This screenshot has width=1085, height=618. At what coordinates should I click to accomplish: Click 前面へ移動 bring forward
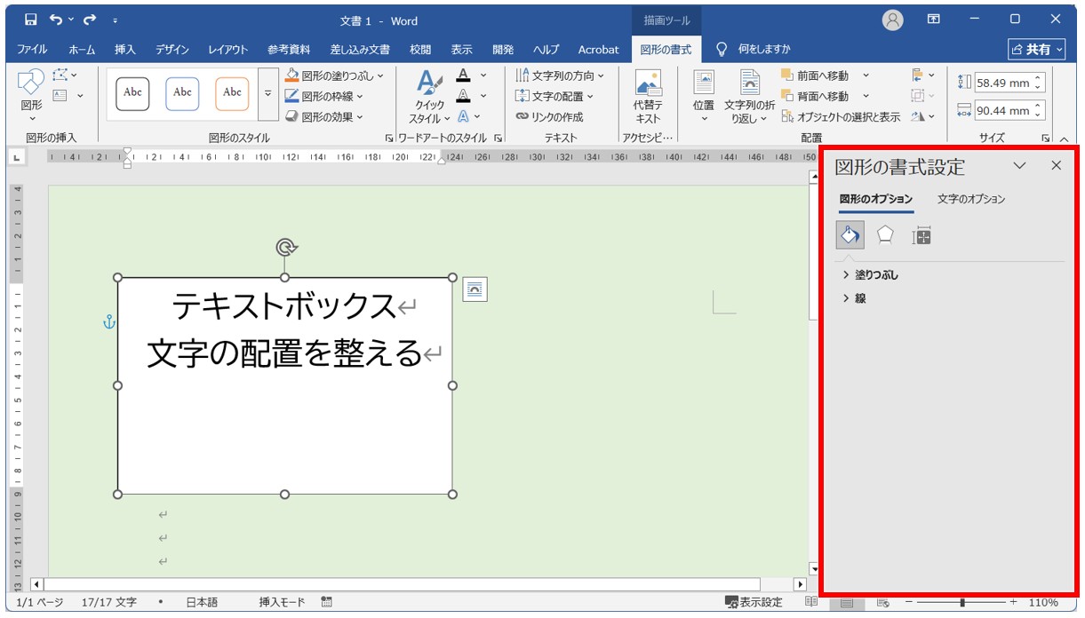pyautogui.click(x=815, y=75)
